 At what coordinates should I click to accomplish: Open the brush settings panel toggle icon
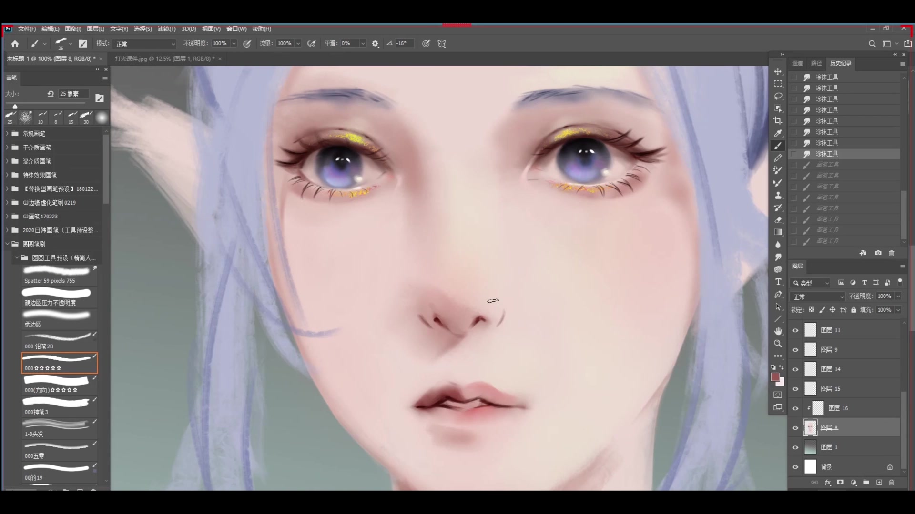click(x=83, y=44)
